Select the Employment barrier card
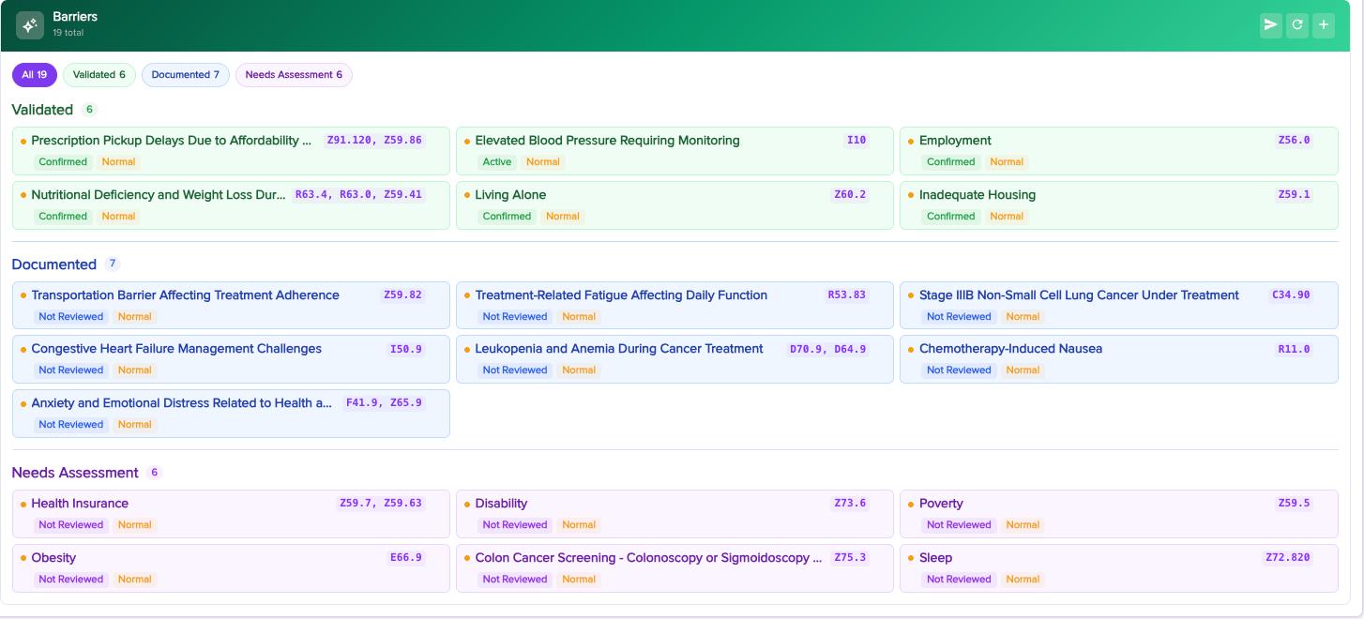1364x619 pixels. point(1119,151)
